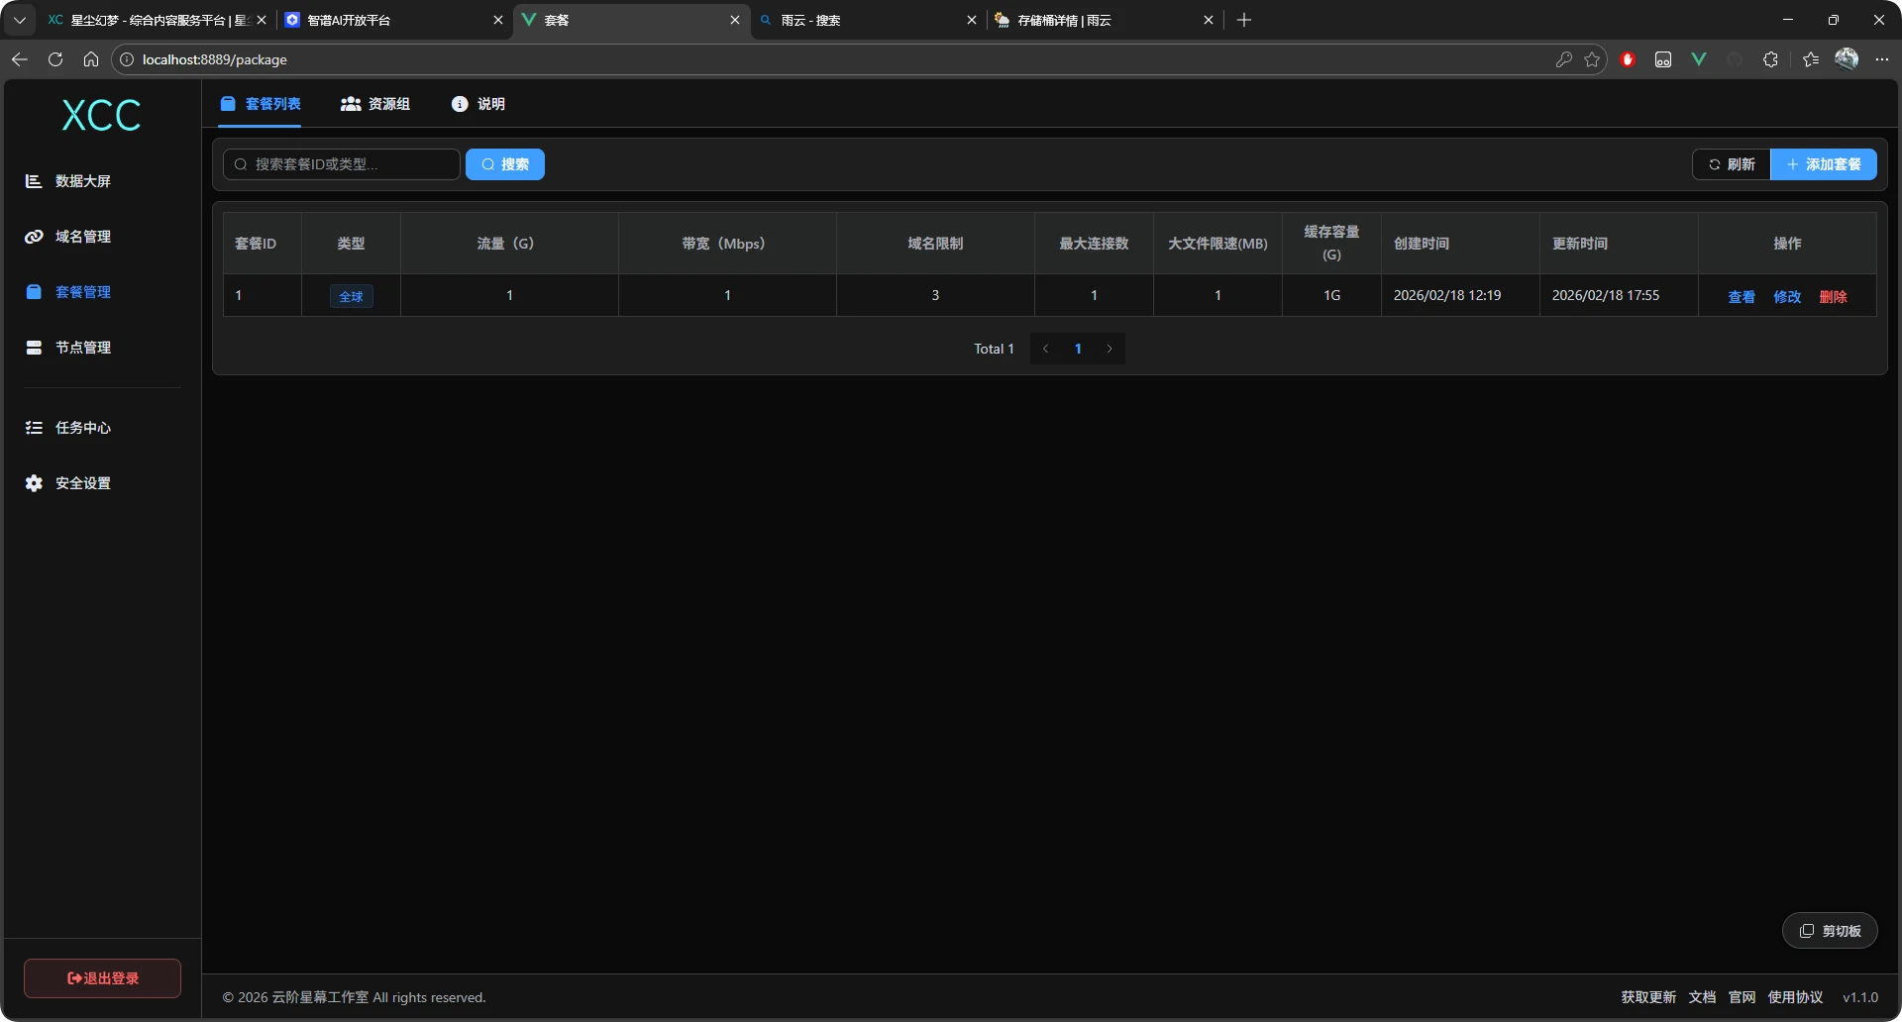Click 添加套餐 button
This screenshot has height=1022, width=1902.
(x=1823, y=164)
